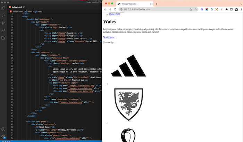Screen dimensions: 243x142
Task: Toggle the Chrome side panel
Action: 232,9
